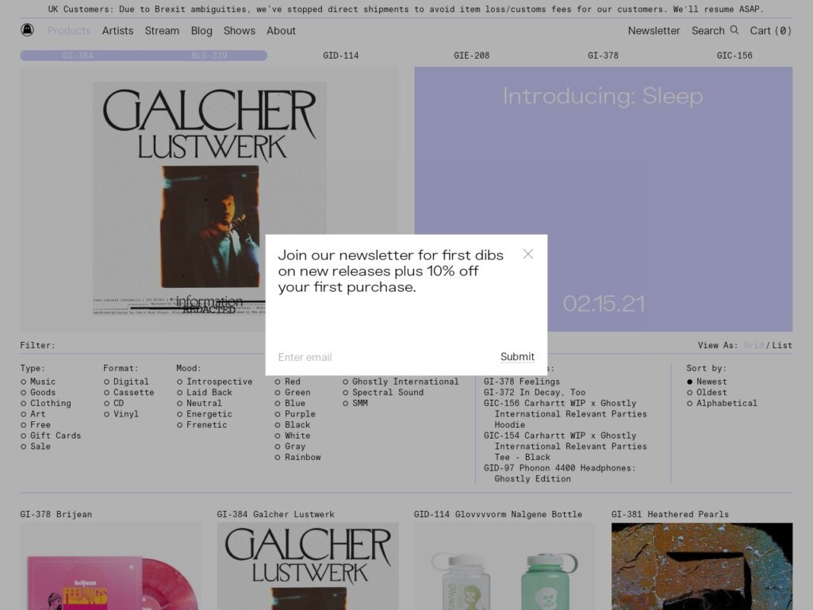Click the email input field
The height and width of the screenshot is (610, 813).
(x=381, y=357)
